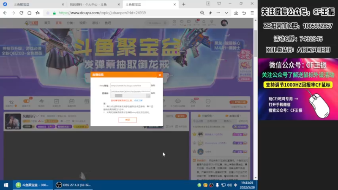Click the Douyu site search box
This screenshot has width=338, height=190.
coord(156,23)
